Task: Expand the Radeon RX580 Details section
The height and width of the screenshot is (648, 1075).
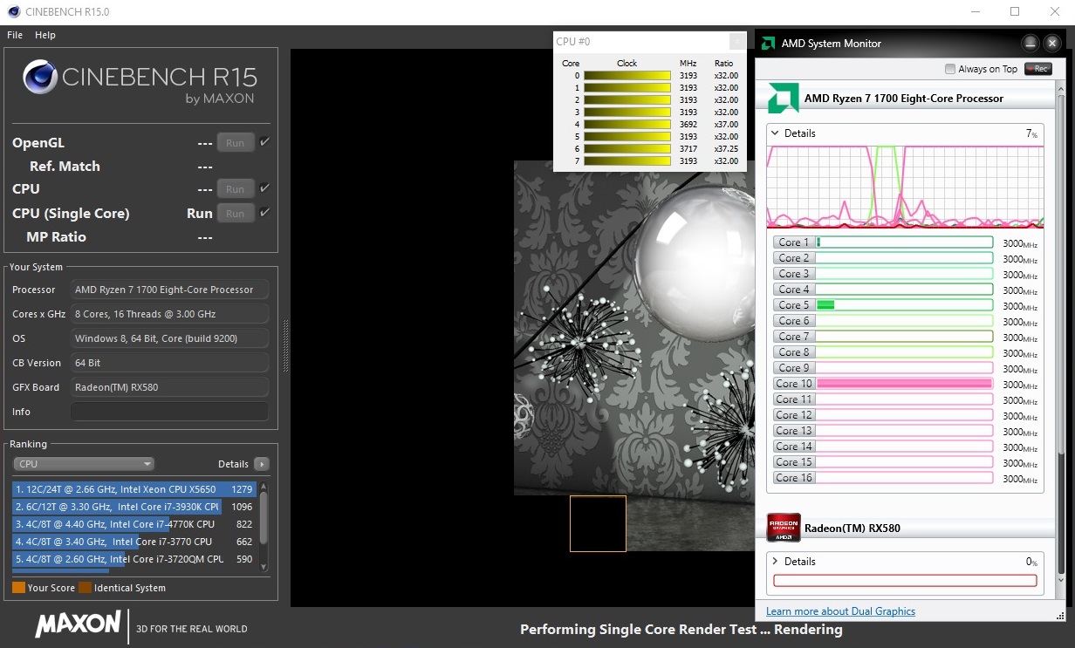Action: tap(776, 562)
